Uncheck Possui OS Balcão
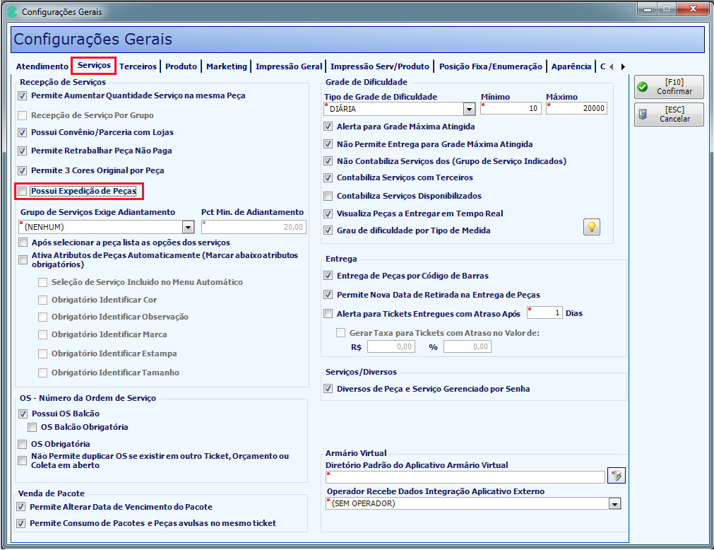Screen dimensions: 714x550 pyautogui.click(x=23, y=414)
